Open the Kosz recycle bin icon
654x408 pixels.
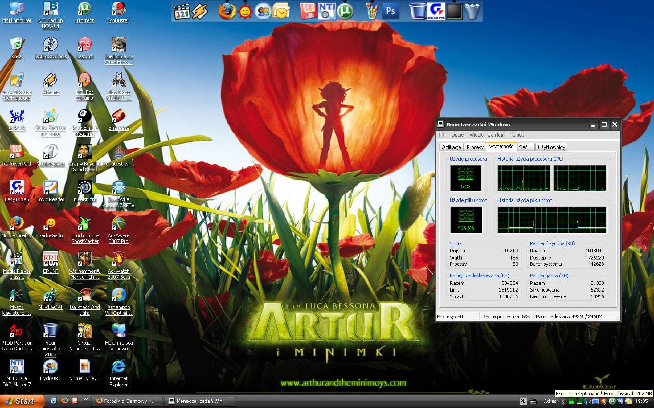click(16, 48)
